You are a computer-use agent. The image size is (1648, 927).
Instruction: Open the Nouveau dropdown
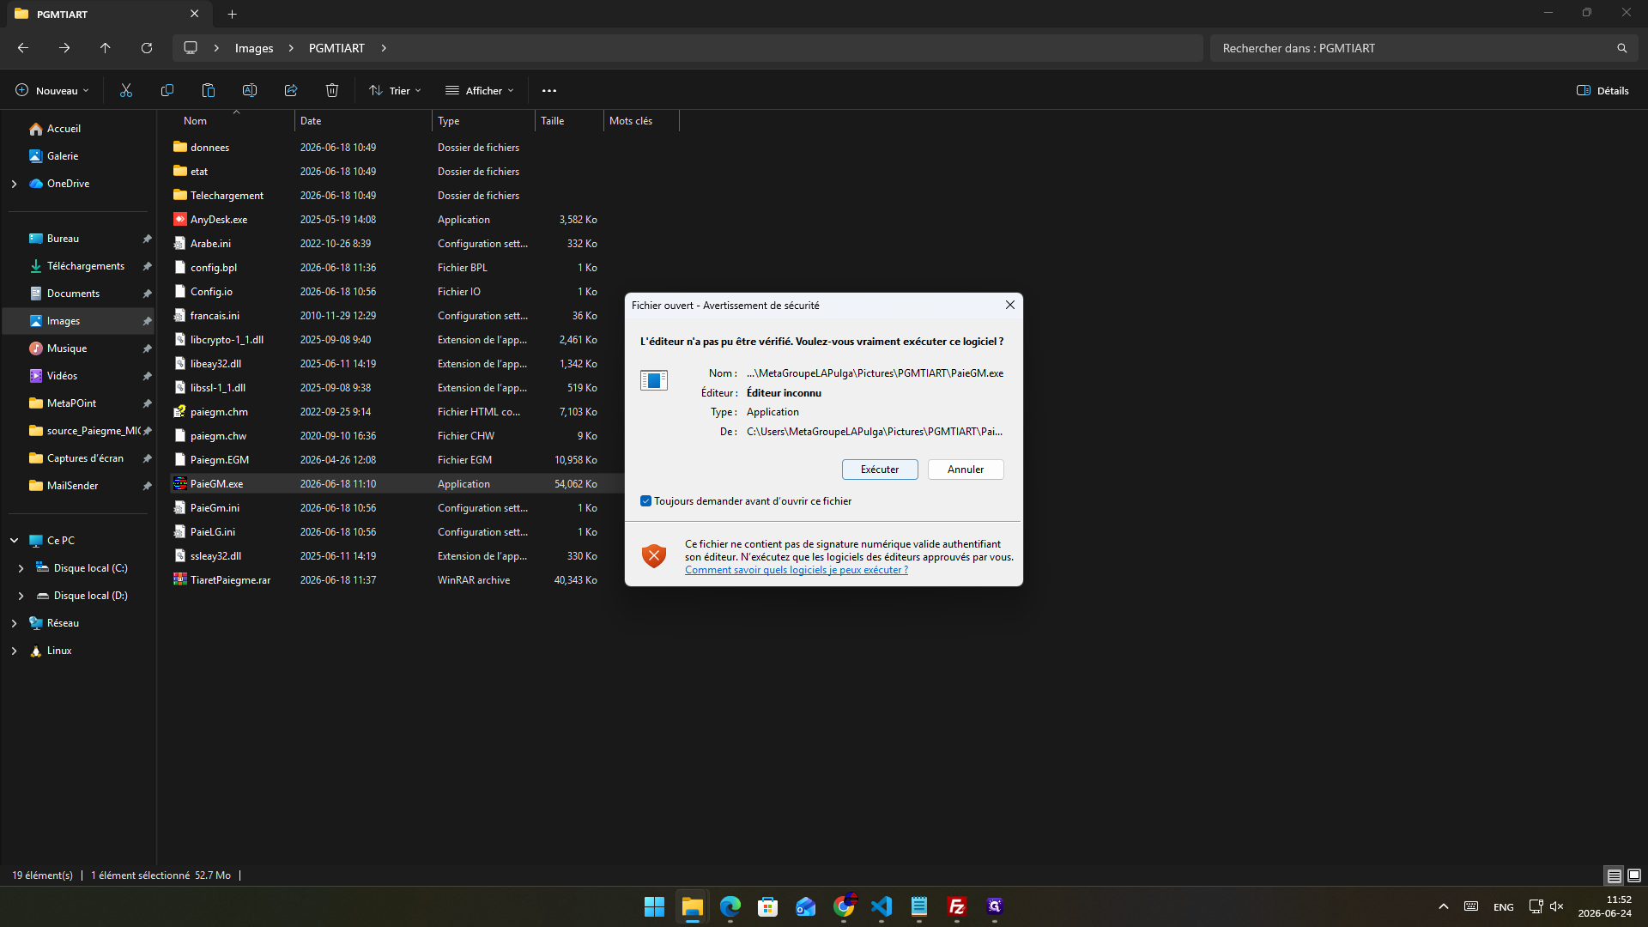(51, 90)
